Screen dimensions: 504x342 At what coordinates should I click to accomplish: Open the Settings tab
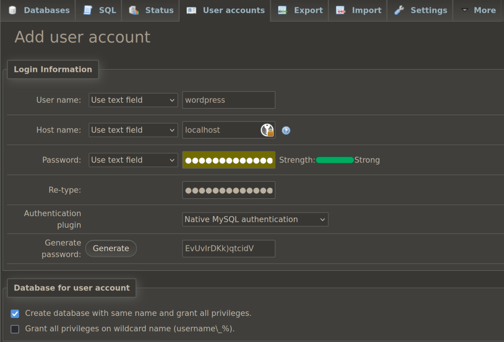[x=420, y=11]
